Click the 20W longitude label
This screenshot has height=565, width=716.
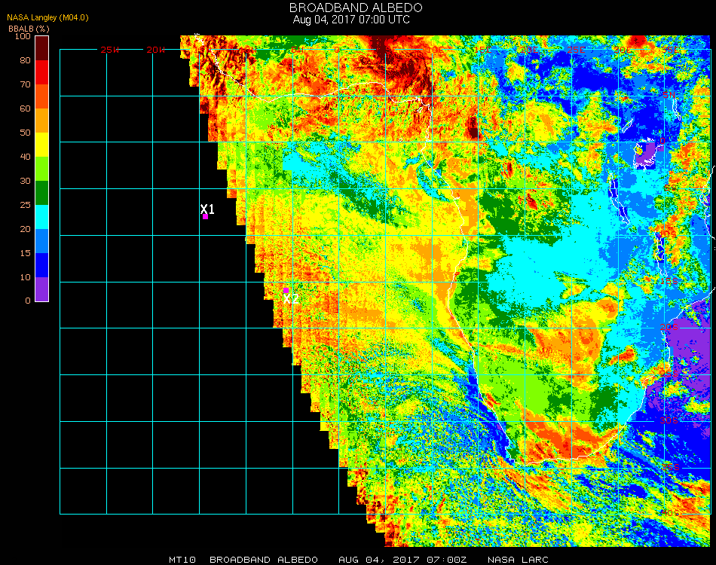coord(156,50)
